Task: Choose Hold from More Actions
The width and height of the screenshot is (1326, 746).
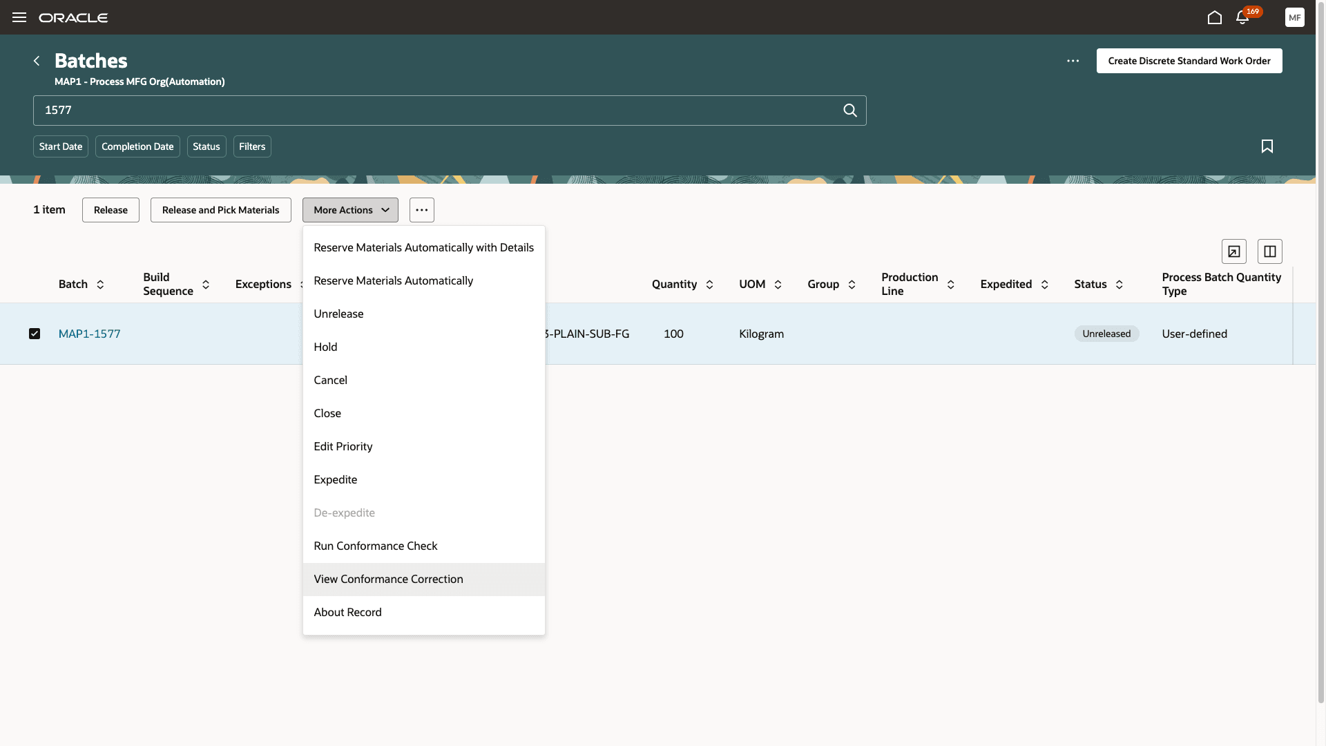Action: click(424, 347)
